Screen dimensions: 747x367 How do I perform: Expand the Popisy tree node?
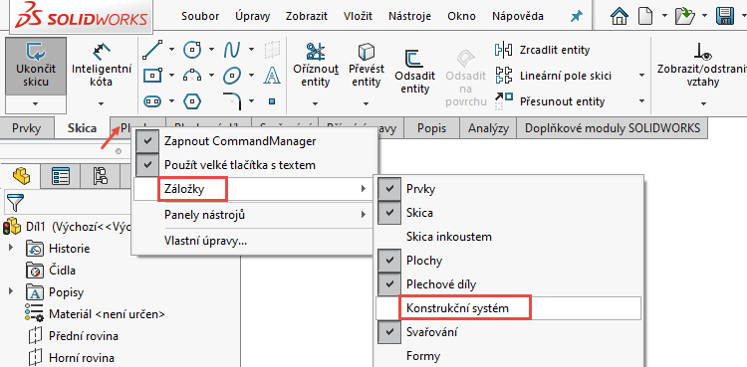(11, 290)
